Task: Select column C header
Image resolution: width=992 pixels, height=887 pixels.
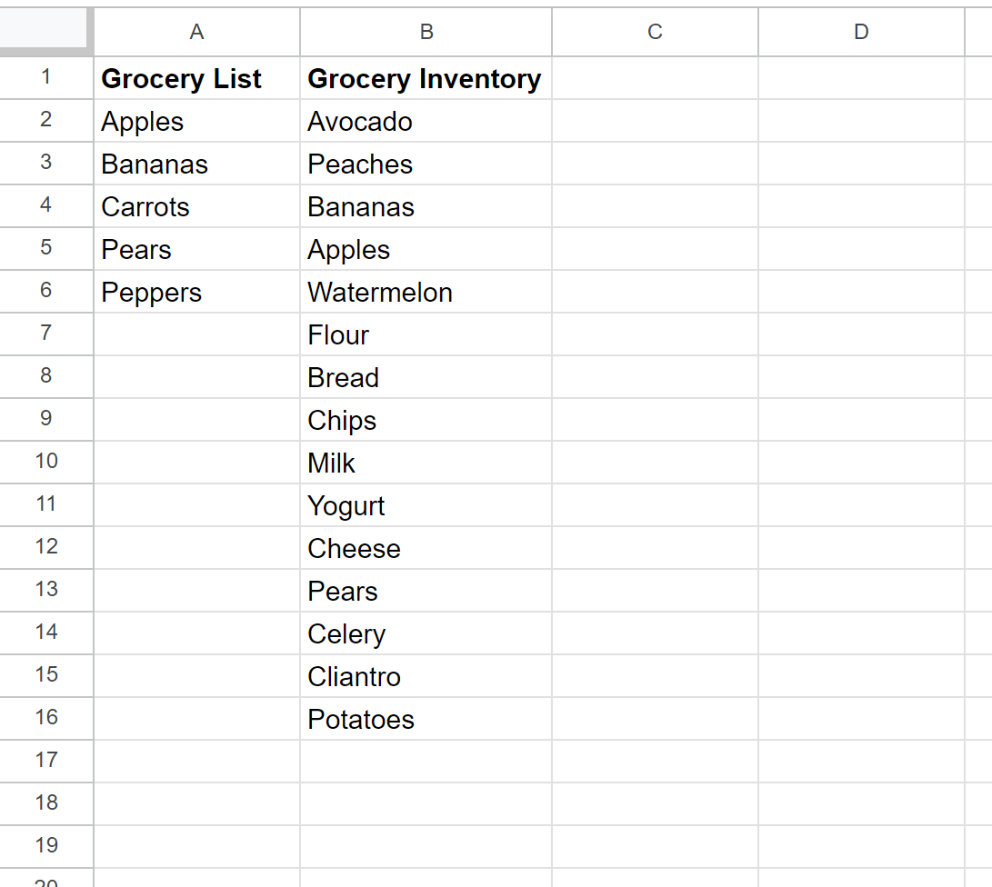Action: tap(655, 33)
